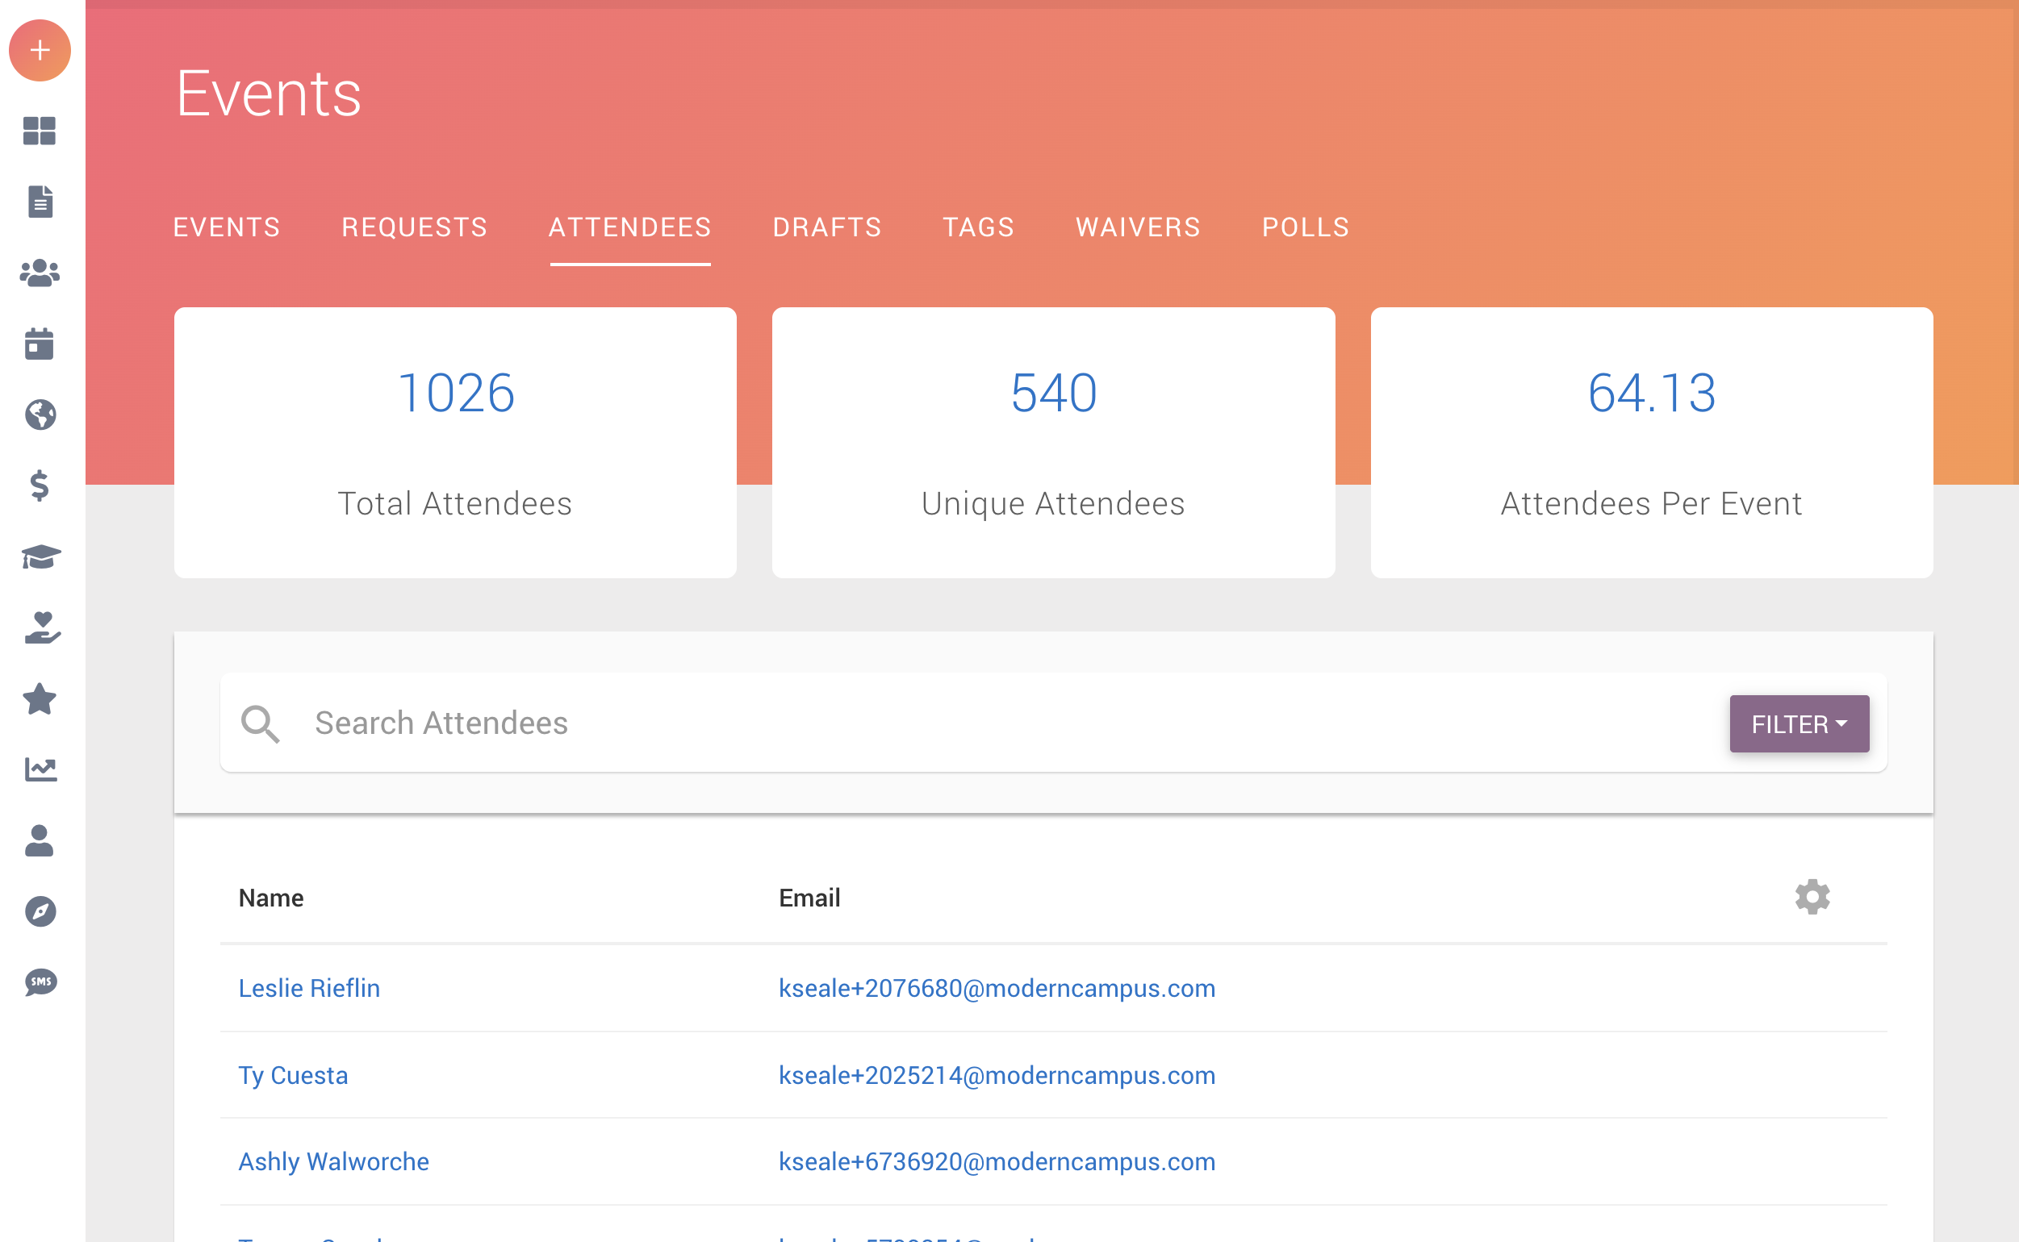Viewport: 2019px width, 1242px height.
Task: Open Ashly Walworche attendee profile
Action: pos(333,1161)
